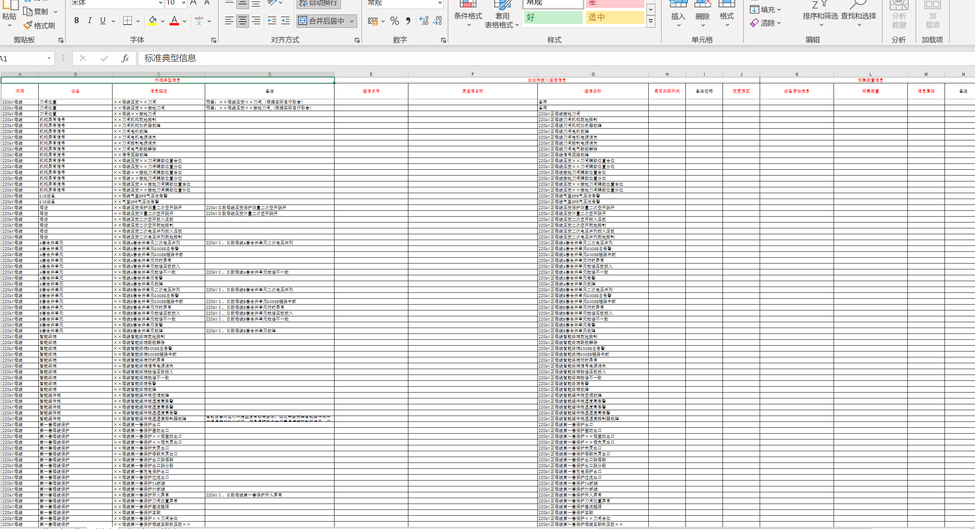
Task: Toggle Underline formatting button
Action: click(x=103, y=21)
